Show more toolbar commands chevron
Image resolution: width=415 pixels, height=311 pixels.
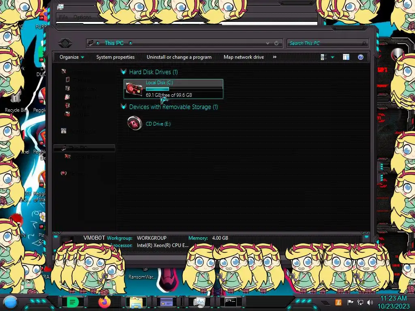(275, 57)
